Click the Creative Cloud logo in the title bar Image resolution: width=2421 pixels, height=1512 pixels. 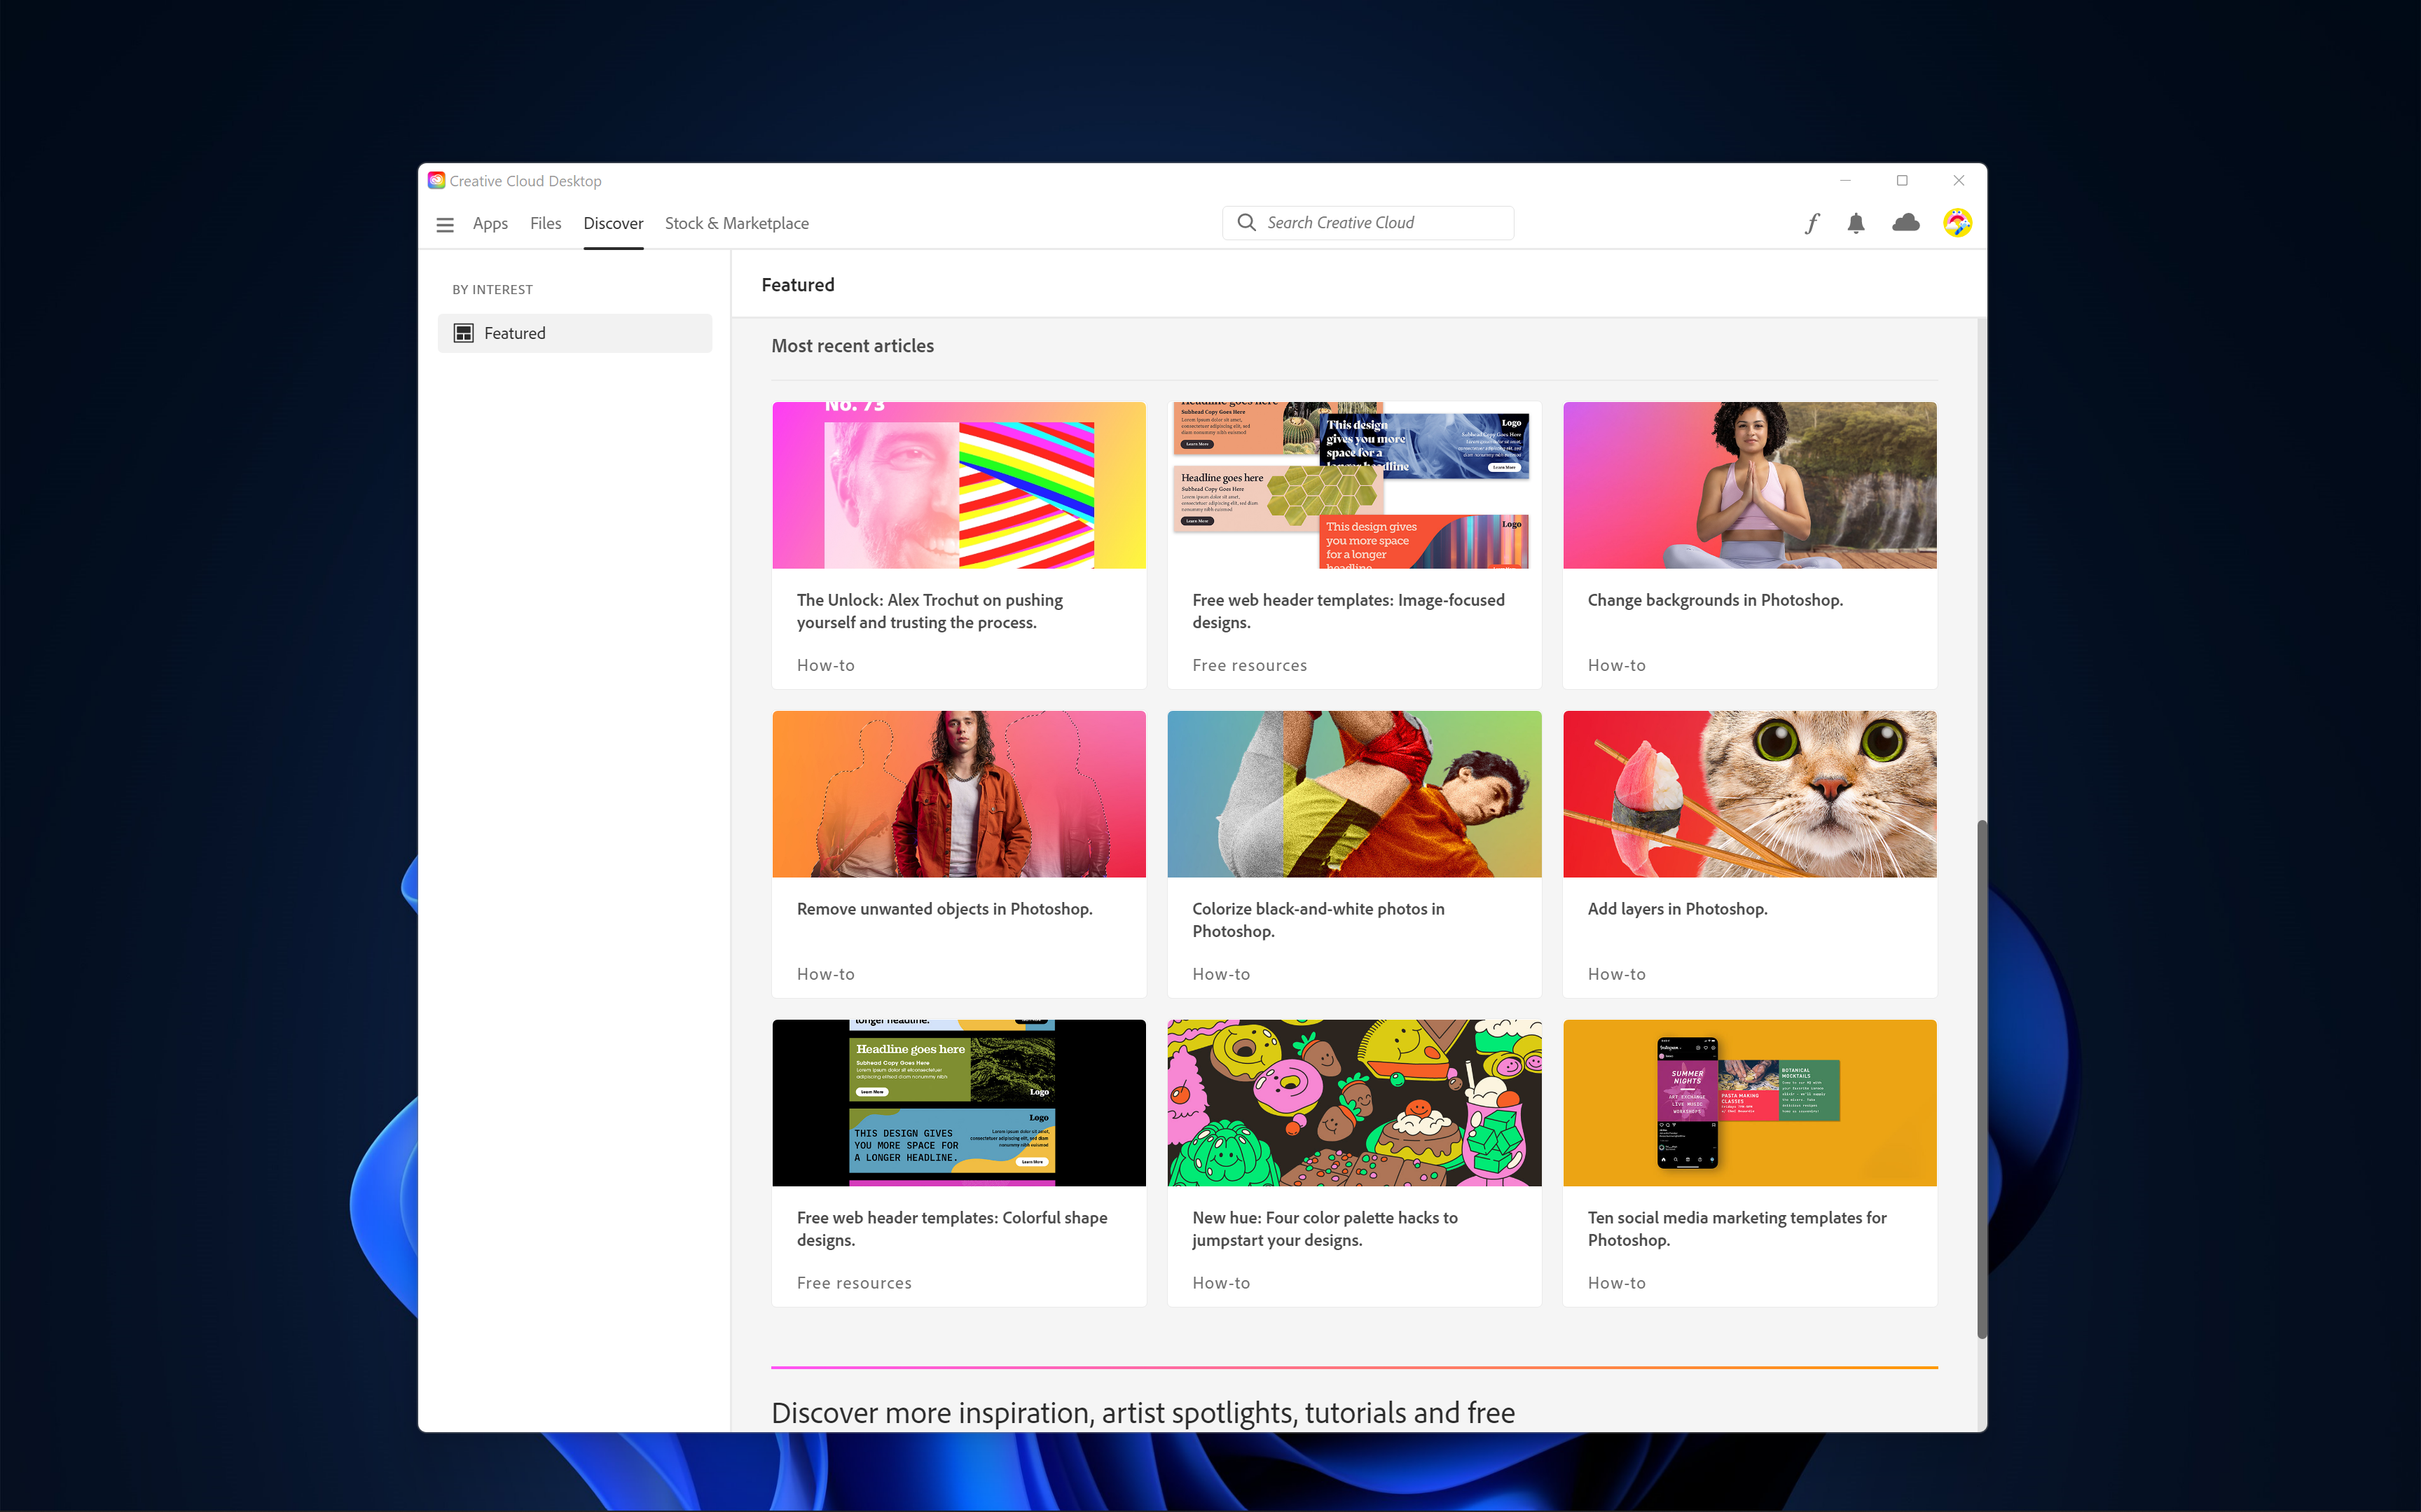pos(437,180)
